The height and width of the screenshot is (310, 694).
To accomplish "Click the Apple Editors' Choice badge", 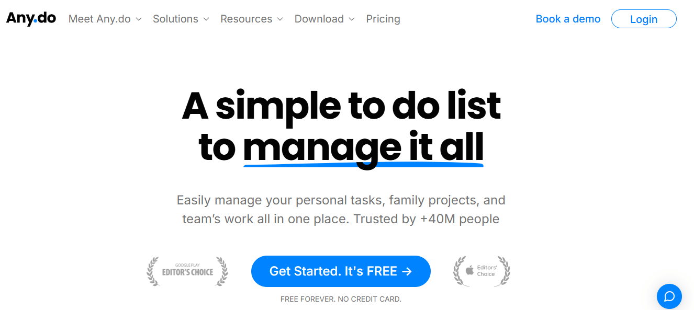I will [481, 271].
